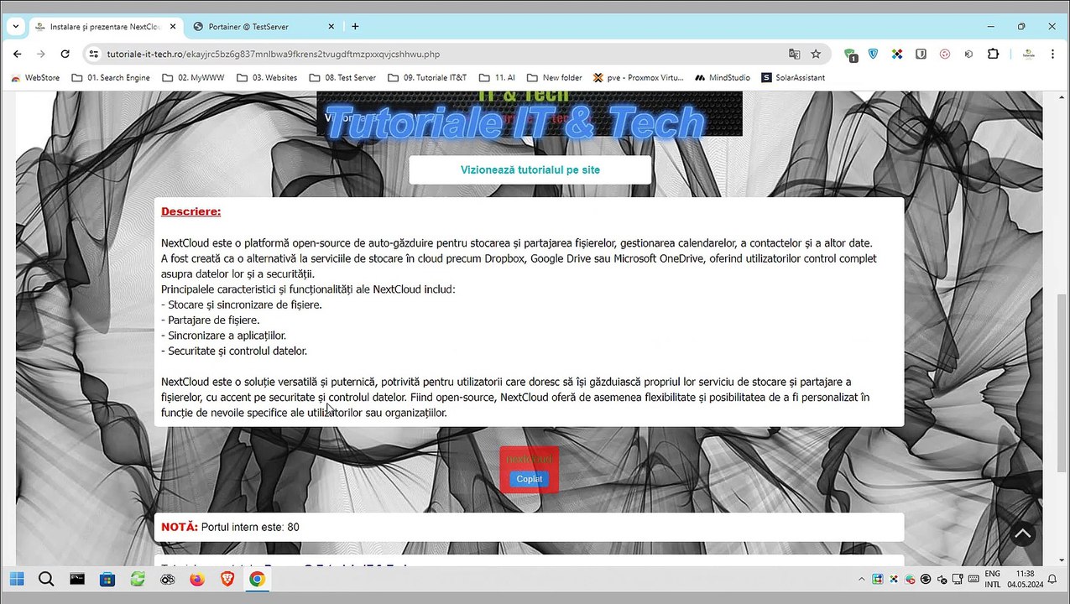Viewport: 1070px width, 604px height.
Task: Open the 01. Search Engine bookmark folder
Action: click(x=111, y=77)
